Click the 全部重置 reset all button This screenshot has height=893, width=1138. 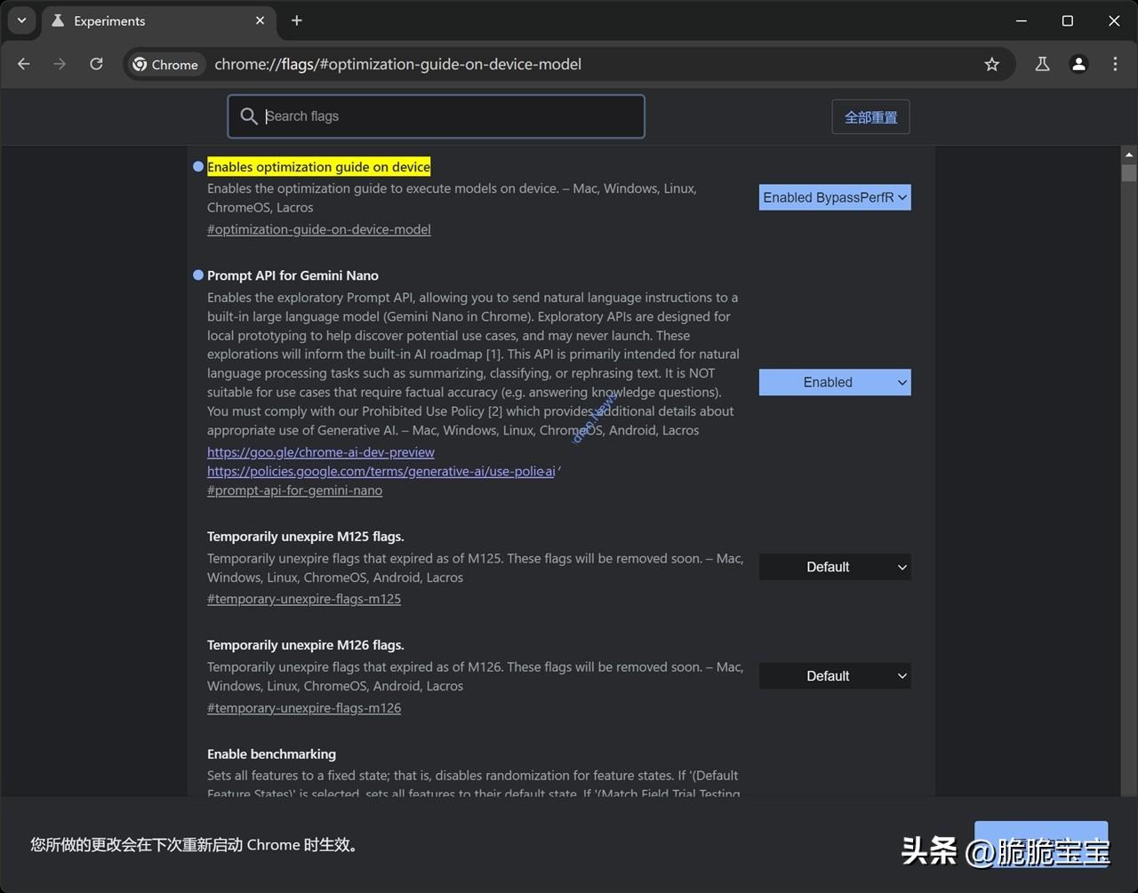click(x=870, y=116)
